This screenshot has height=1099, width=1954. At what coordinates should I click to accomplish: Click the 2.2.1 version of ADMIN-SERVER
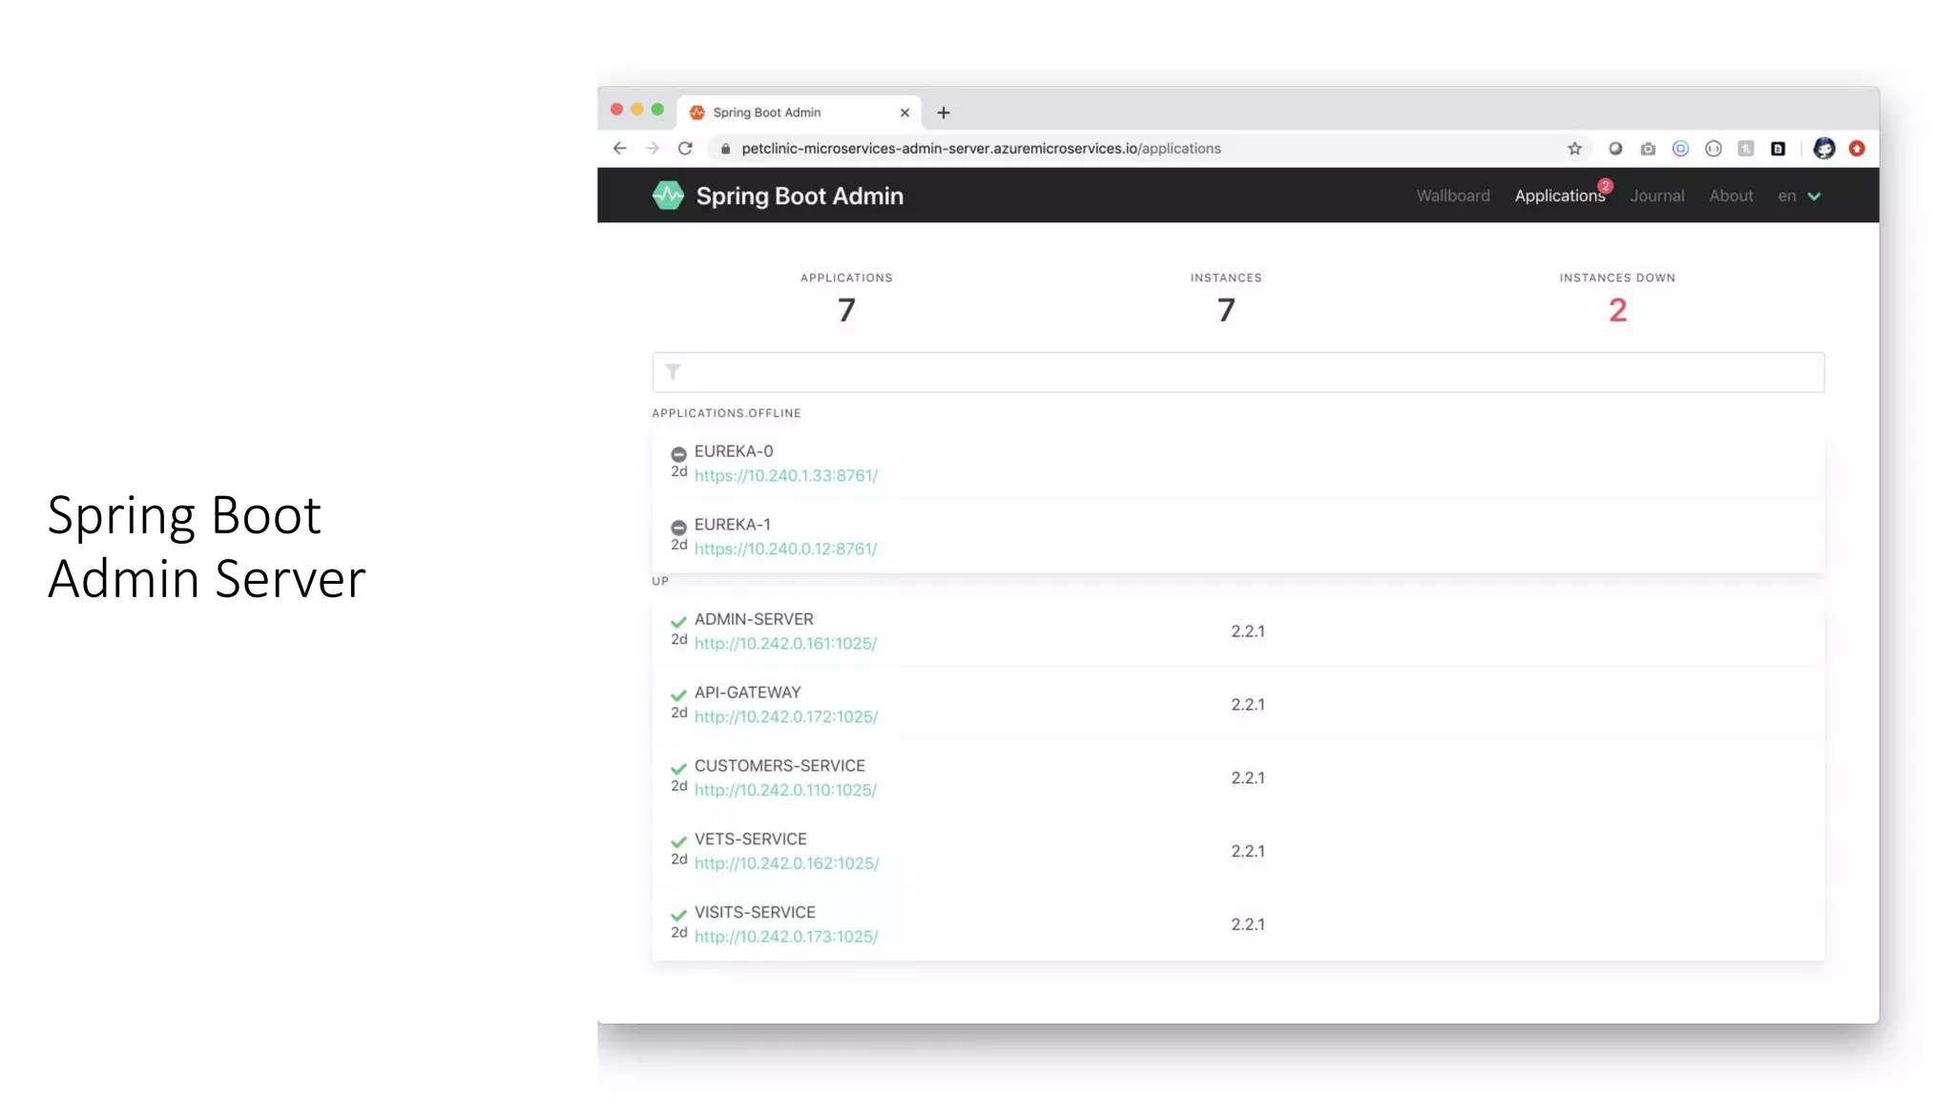1248,632
